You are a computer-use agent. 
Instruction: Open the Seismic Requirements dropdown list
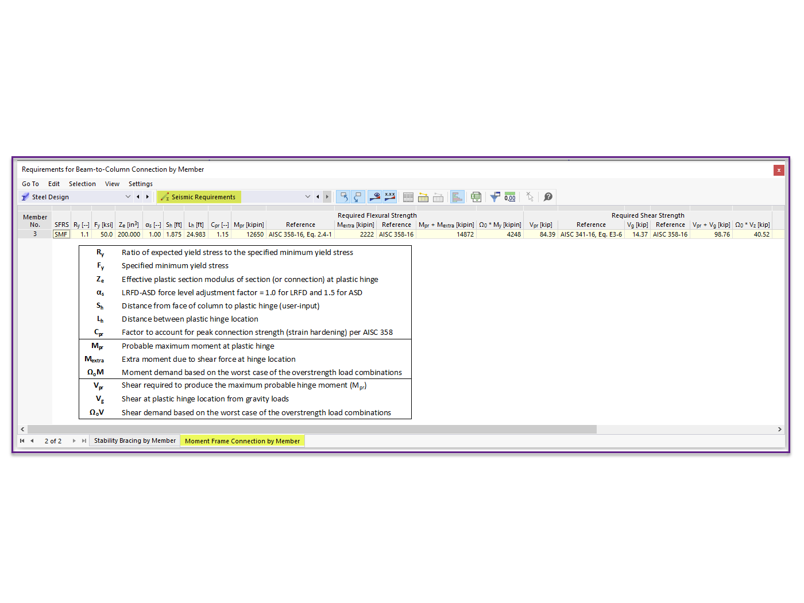[308, 196]
